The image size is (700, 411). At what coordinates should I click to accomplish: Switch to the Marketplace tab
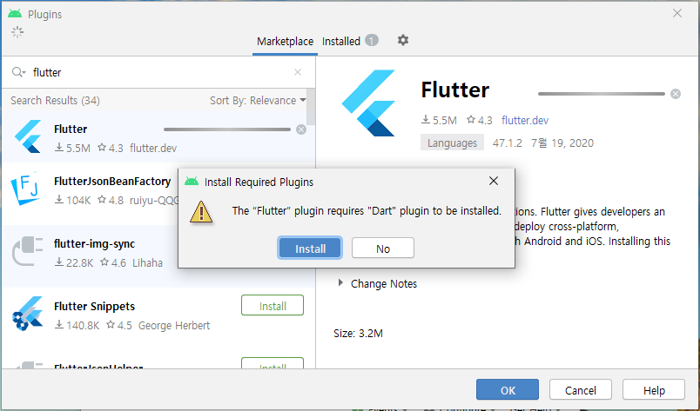click(285, 42)
